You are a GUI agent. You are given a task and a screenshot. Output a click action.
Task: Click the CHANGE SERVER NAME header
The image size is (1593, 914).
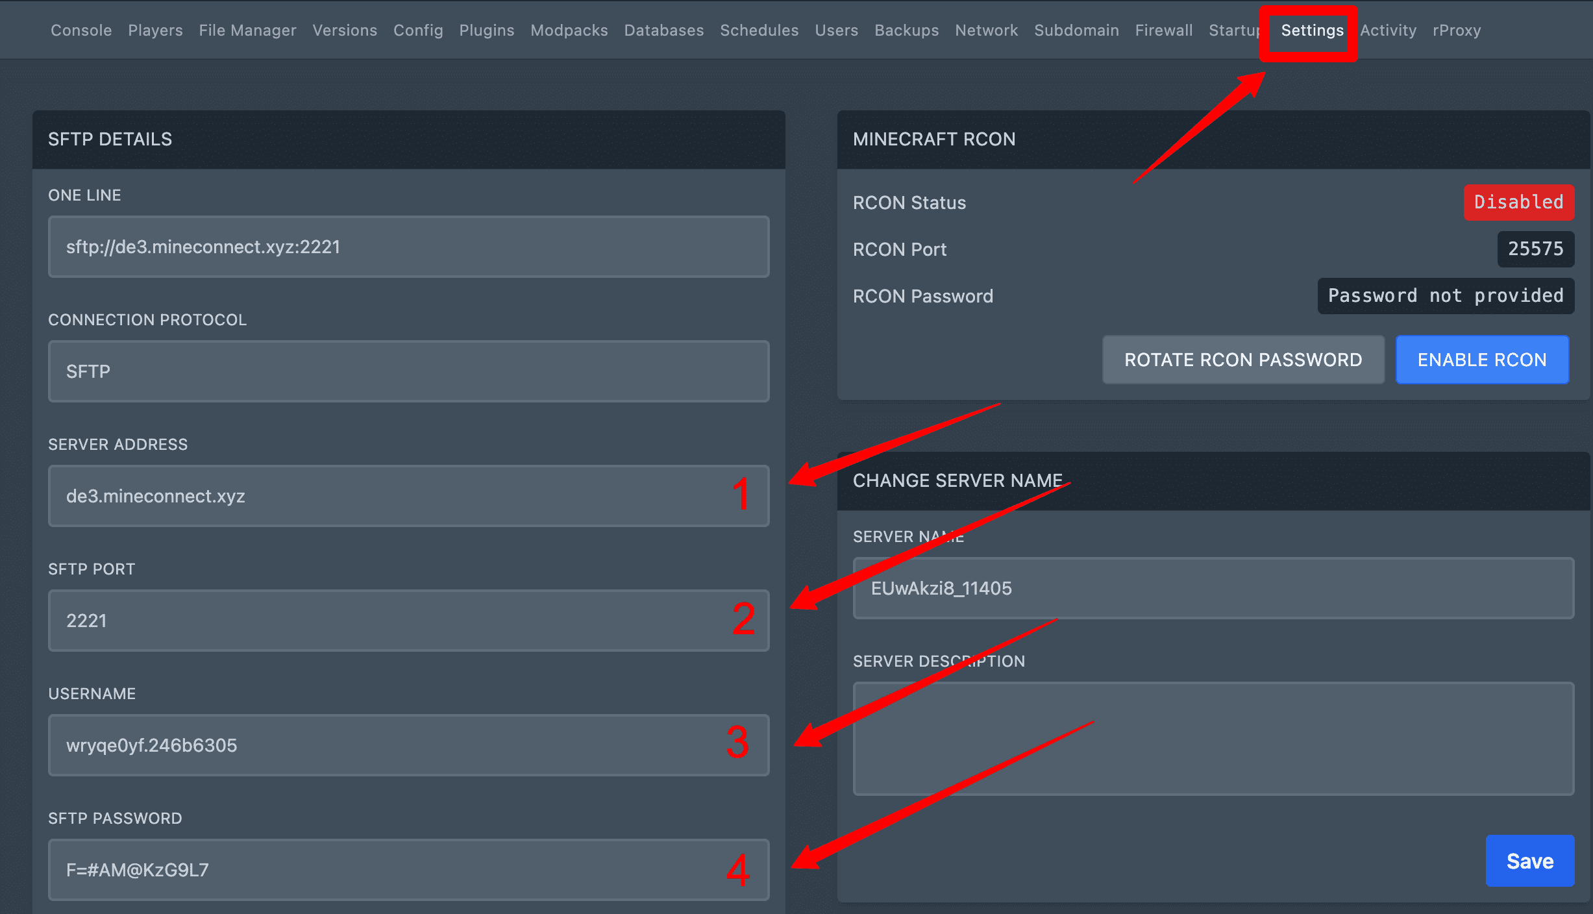[1214, 481]
